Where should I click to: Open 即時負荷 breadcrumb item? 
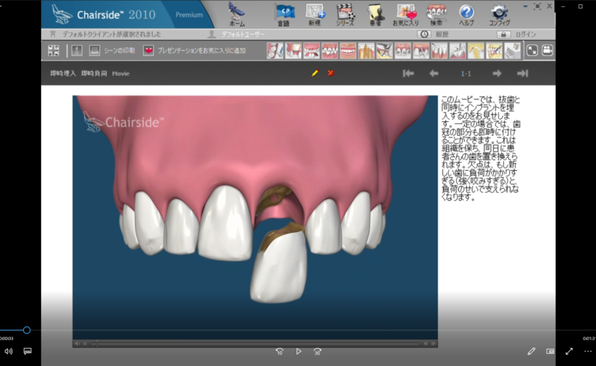tap(94, 73)
